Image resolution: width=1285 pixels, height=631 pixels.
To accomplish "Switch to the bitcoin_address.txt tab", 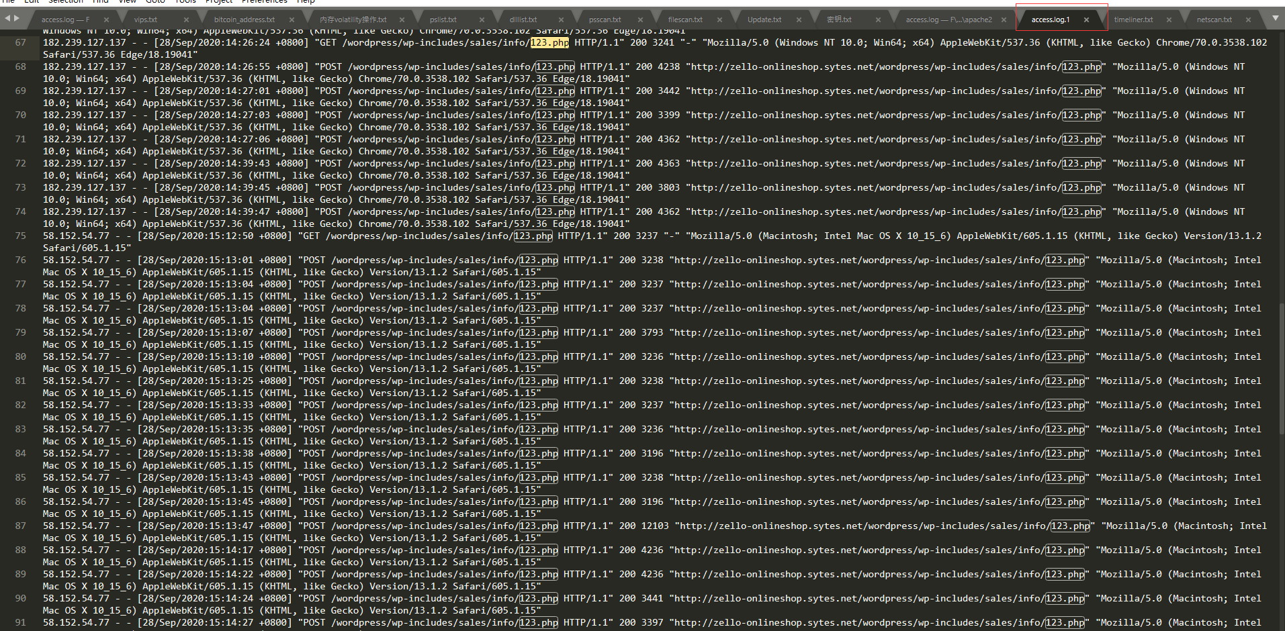I will [x=245, y=19].
